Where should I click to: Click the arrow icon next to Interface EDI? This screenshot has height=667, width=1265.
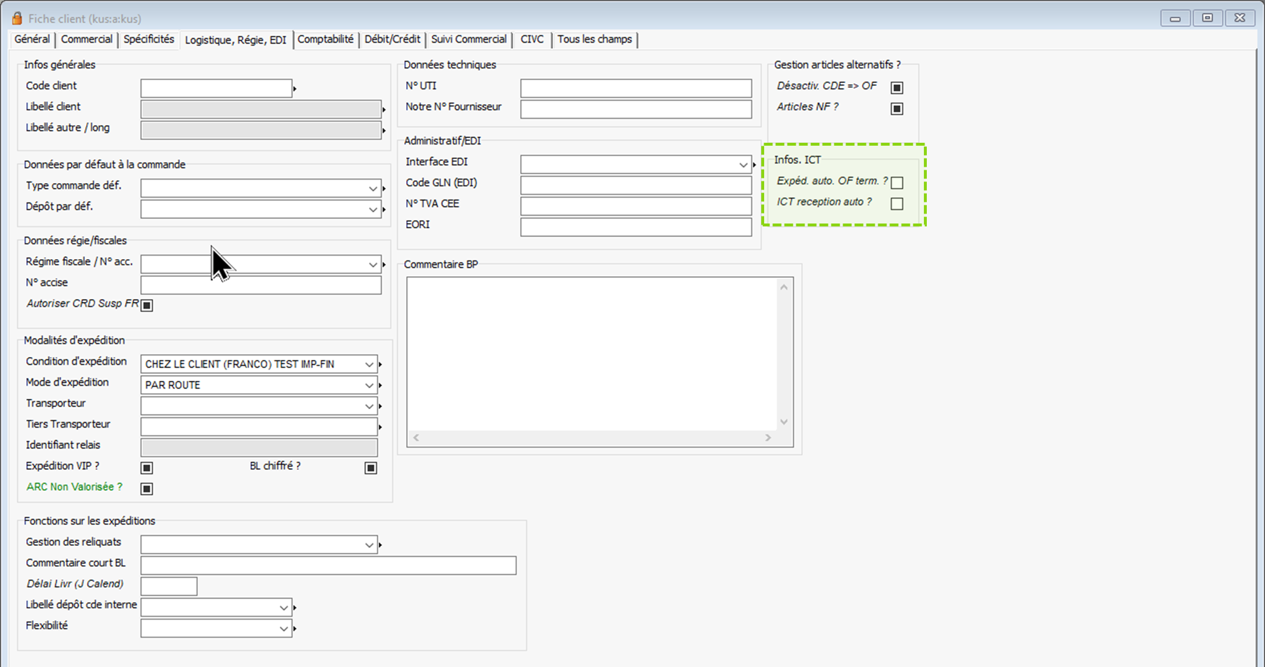click(754, 165)
